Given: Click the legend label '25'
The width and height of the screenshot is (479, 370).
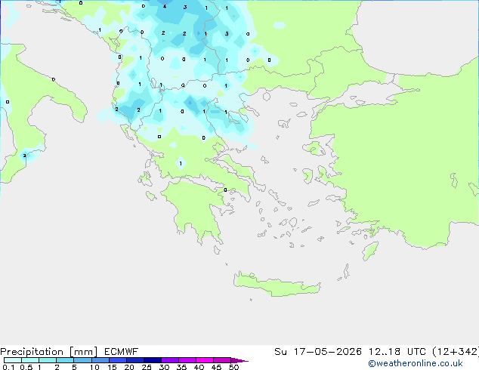Looking at the screenshot, I should click(147, 367).
